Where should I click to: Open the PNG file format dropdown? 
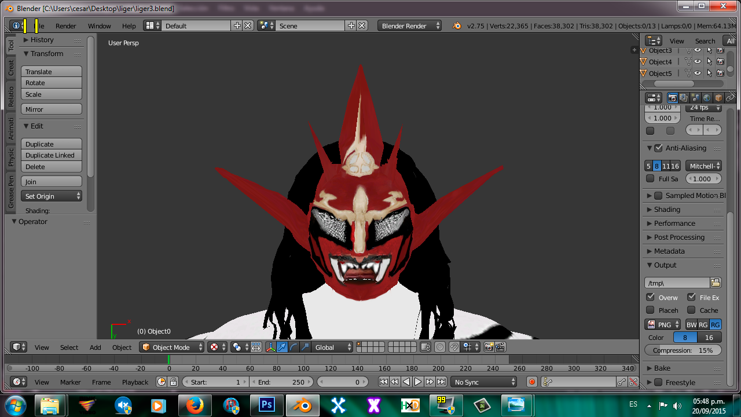pyautogui.click(x=663, y=324)
